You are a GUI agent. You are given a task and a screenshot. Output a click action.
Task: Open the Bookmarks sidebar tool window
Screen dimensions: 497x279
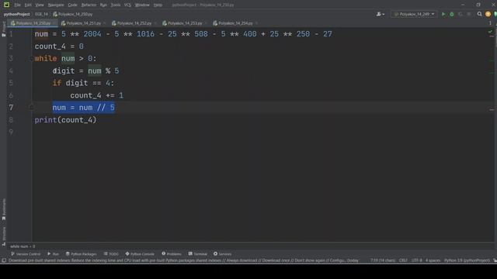tap(3, 209)
